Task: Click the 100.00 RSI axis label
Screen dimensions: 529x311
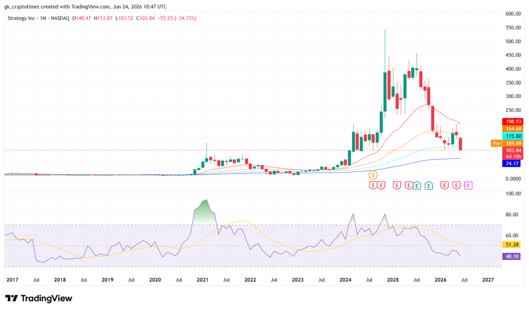Action: [513, 194]
